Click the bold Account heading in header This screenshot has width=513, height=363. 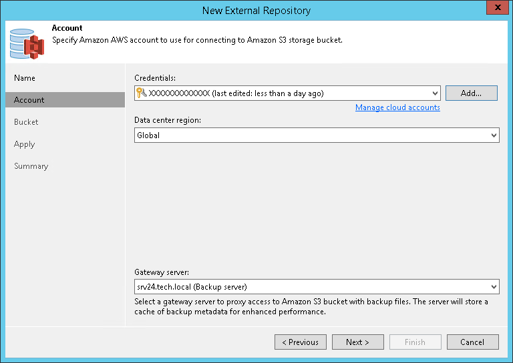click(x=67, y=28)
